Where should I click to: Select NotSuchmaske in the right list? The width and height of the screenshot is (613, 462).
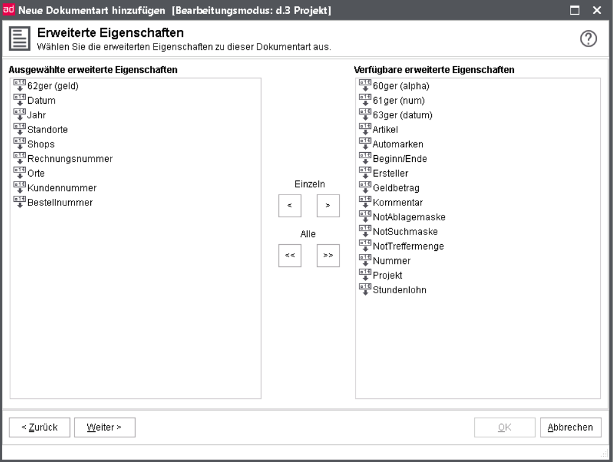(405, 231)
